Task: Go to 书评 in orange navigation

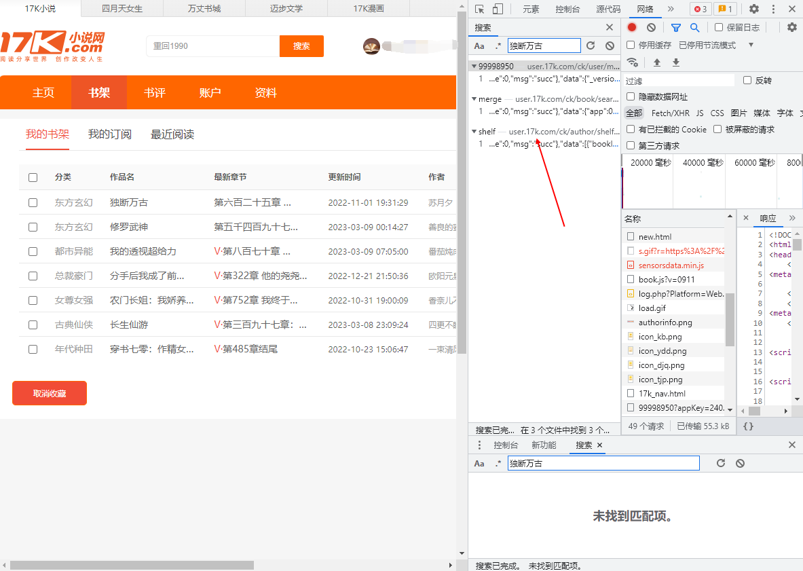Action: tap(155, 93)
